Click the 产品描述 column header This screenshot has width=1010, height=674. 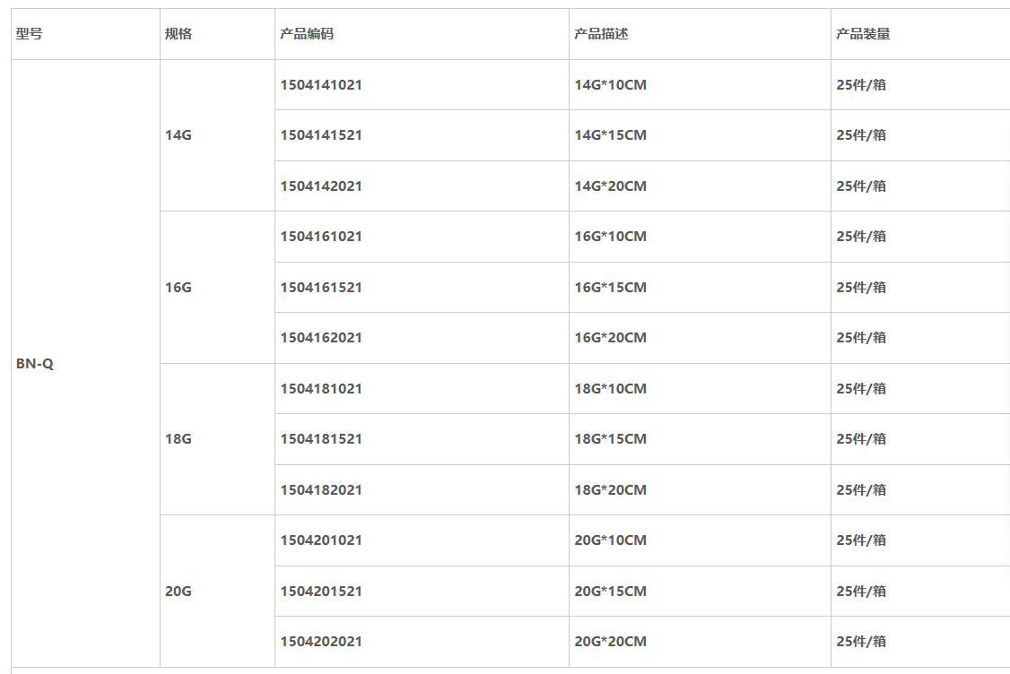[x=601, y=34]
